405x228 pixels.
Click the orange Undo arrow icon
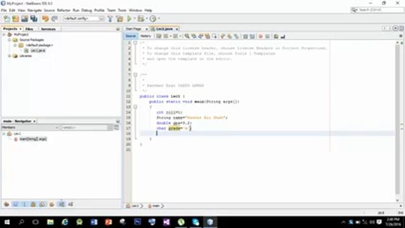pos(46,18)
